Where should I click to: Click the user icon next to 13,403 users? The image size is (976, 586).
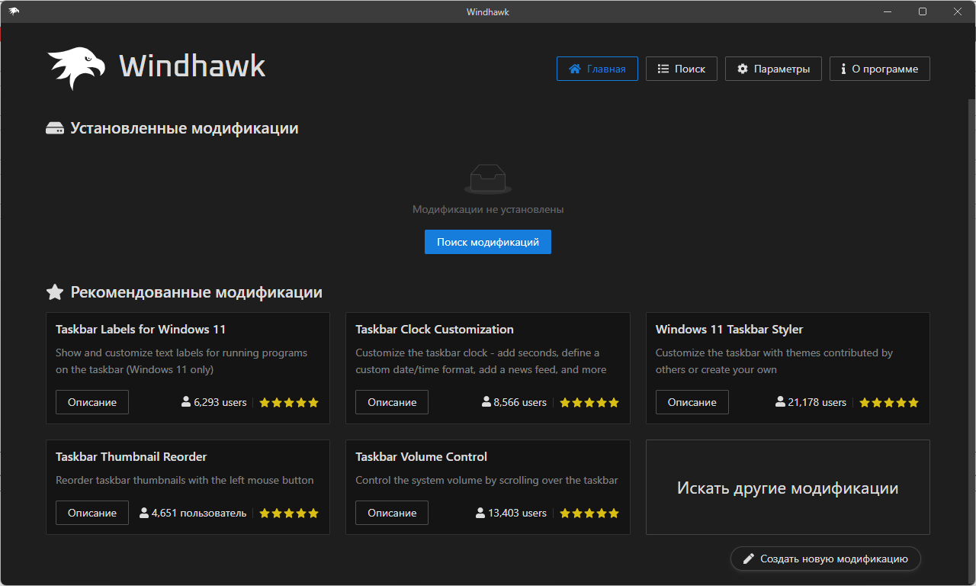click(480, 512)
